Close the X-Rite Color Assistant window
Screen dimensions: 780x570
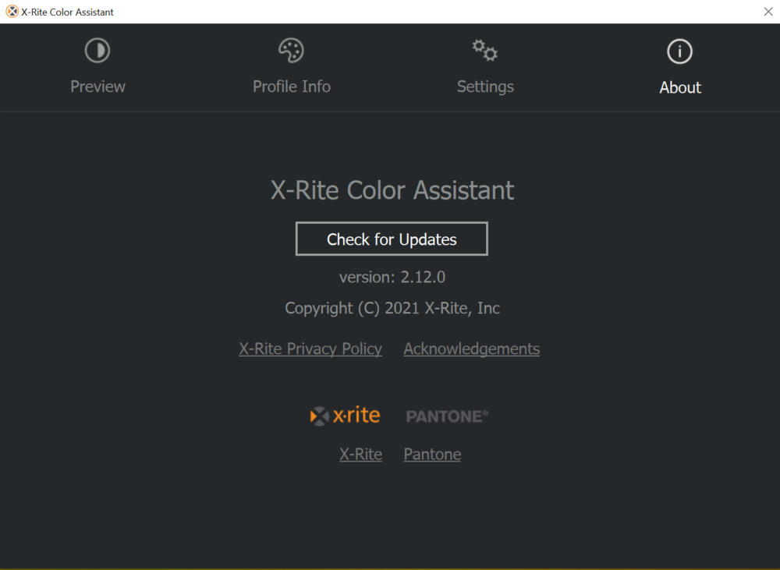768,12
